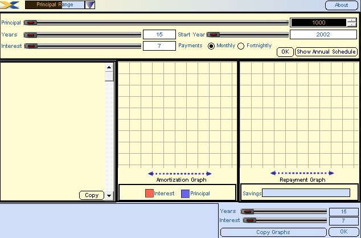Click the bottom Interest slider track

[x=285, y=220]
